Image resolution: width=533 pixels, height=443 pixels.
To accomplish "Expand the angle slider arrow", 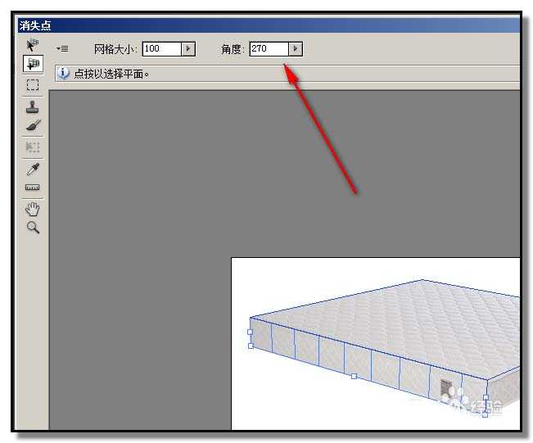I will click(x=296, y=49).
